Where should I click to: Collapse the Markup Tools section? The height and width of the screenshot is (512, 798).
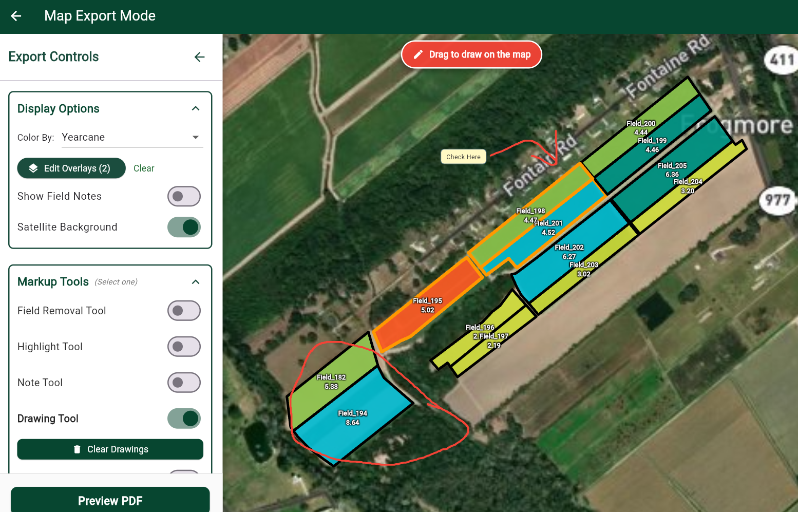(x=195, y=281)
